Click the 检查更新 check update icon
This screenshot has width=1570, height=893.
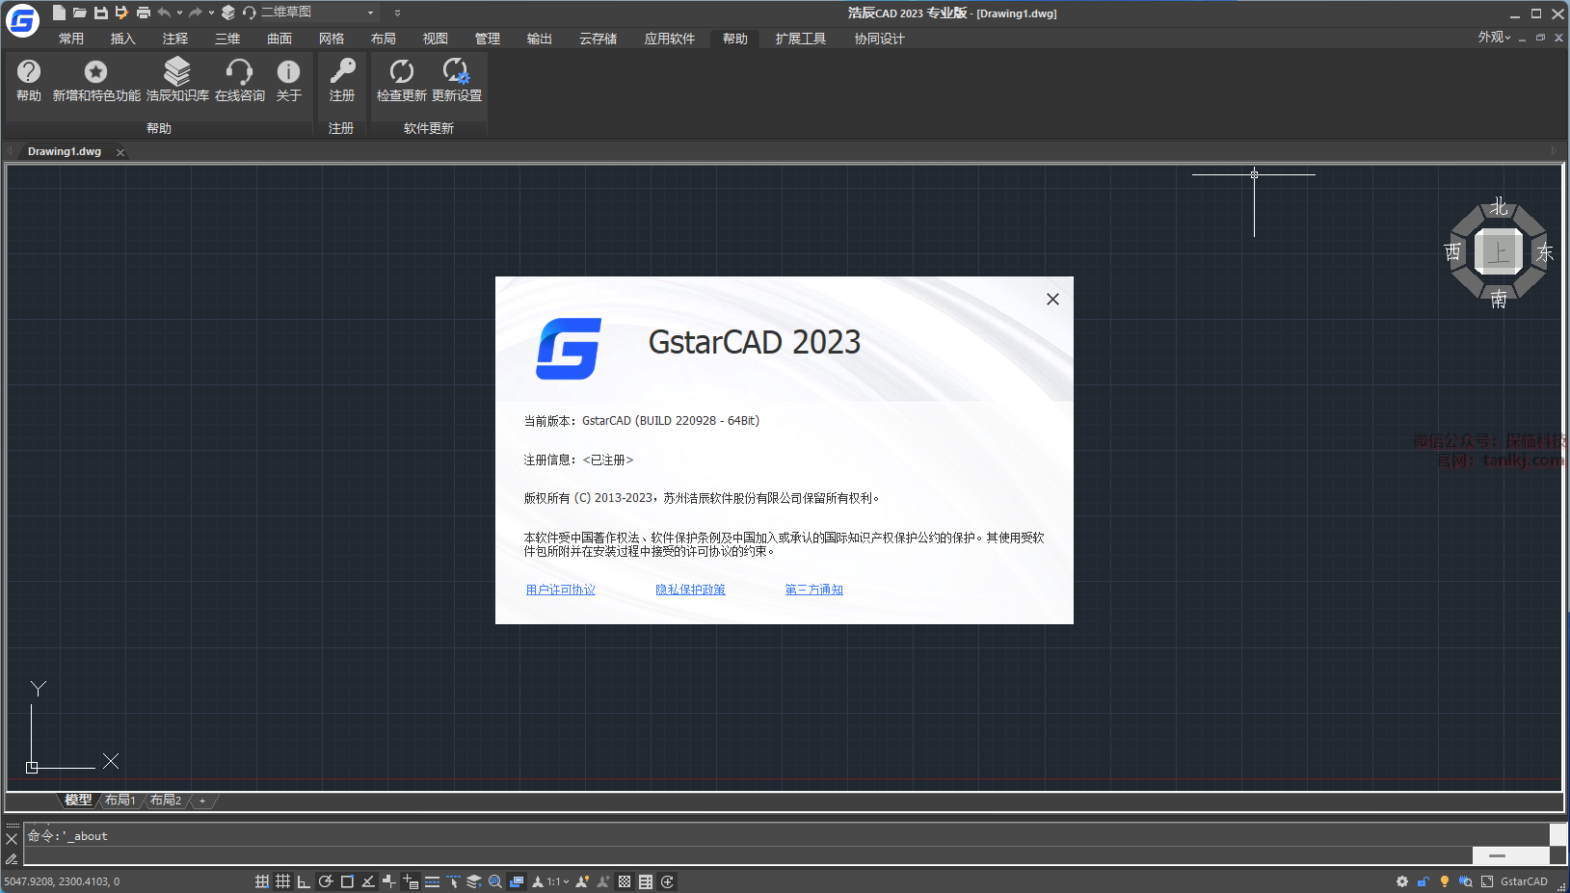(401, 72)
